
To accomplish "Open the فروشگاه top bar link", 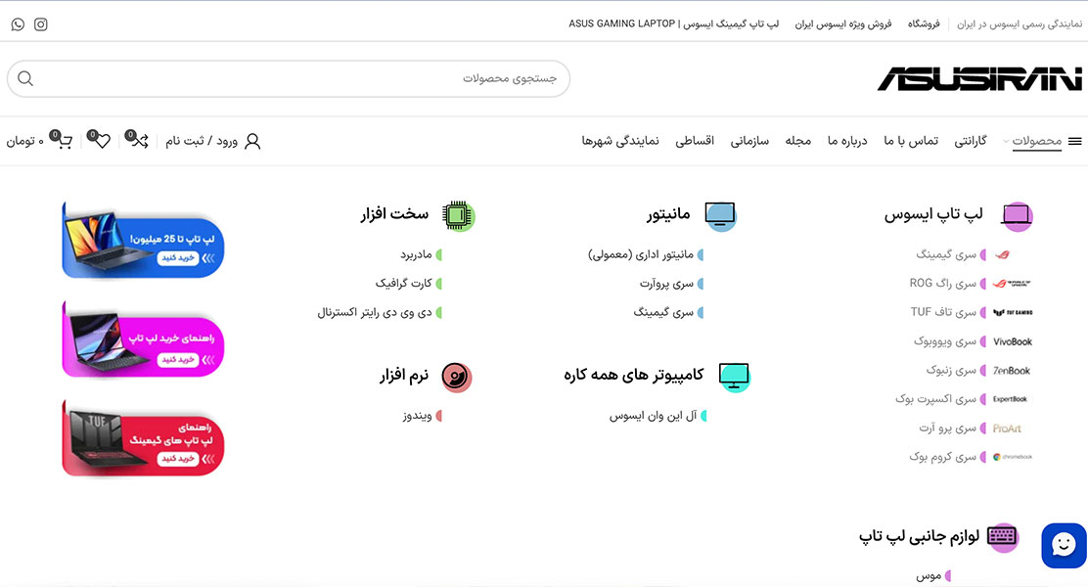I will coord(924,24).
